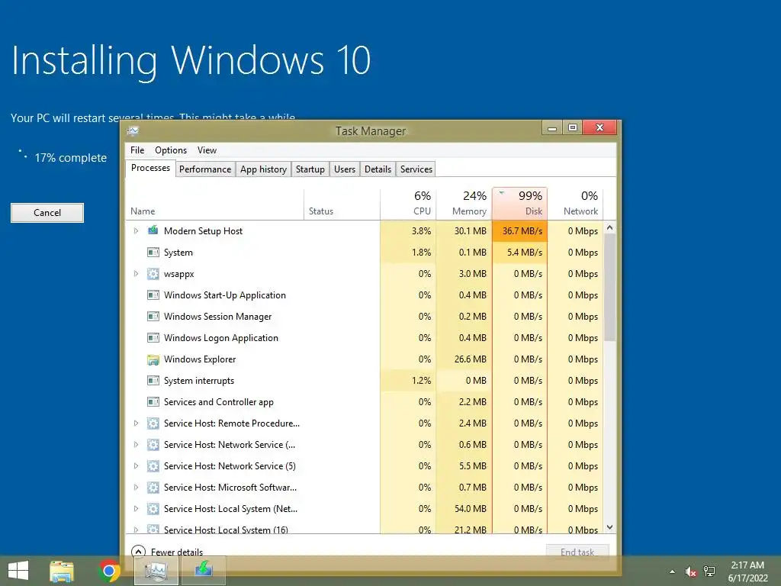Click the Service Host: Remote Procedure gear icon
This screenshot has width=781, height=586.
pos(153,423)
